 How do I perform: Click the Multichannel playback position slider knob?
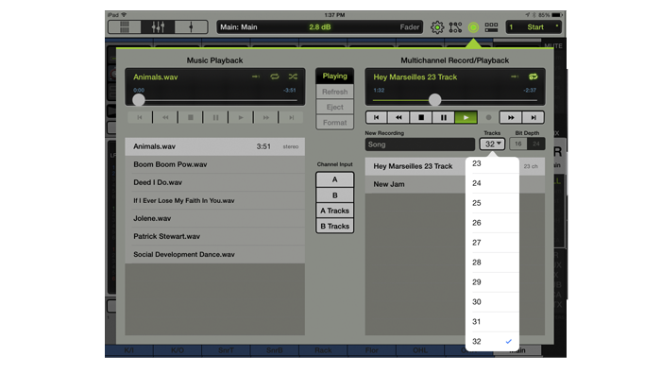point(434,100)
